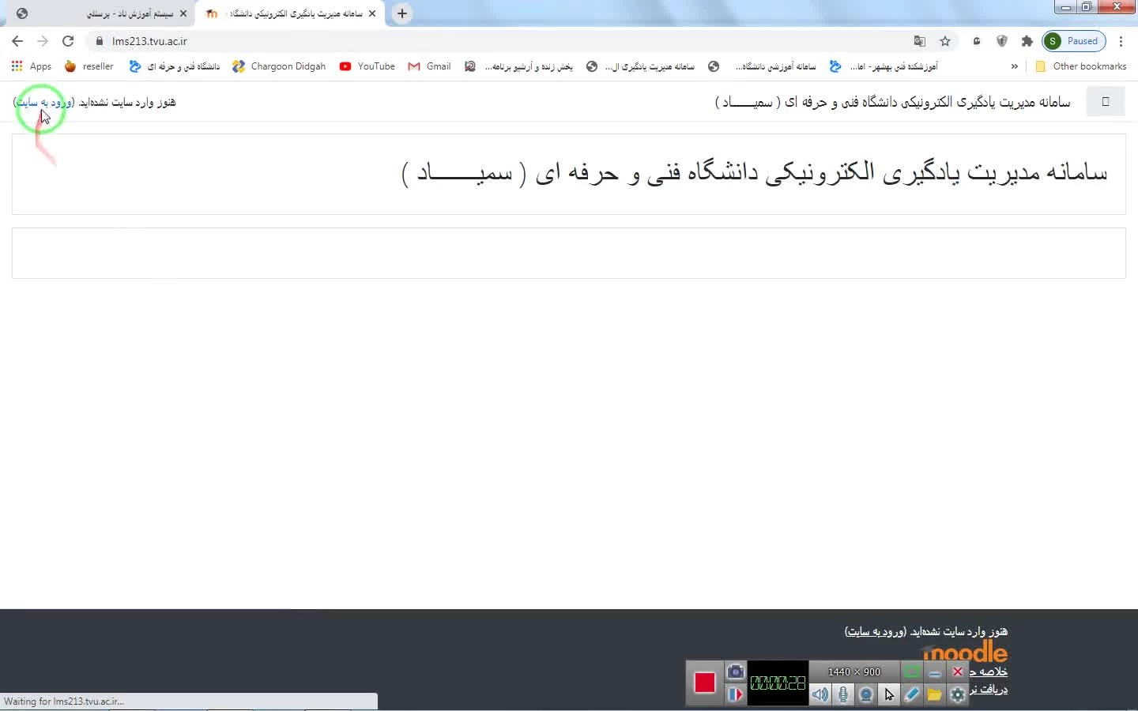Click the footer login link ورود به سایت
The height and width of the screenshot is (711, 1138).
875,631
